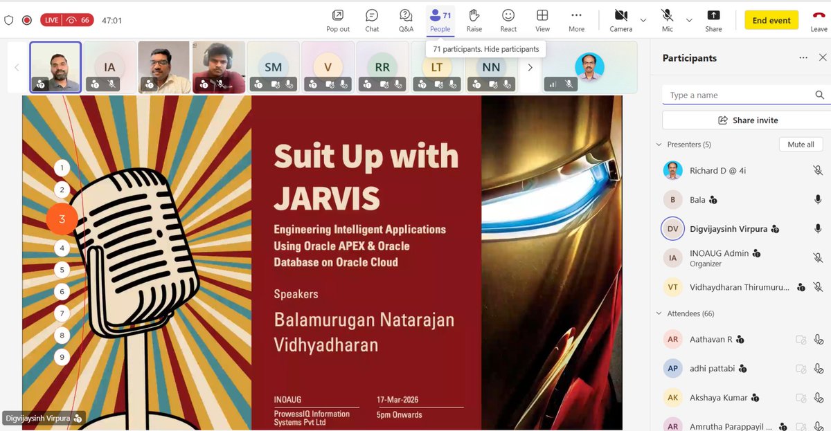The height and width of the screenshot is (431, 831).
Task: Toggle mic permission for Akshaya Kumar
Action: tap(818, 398)
